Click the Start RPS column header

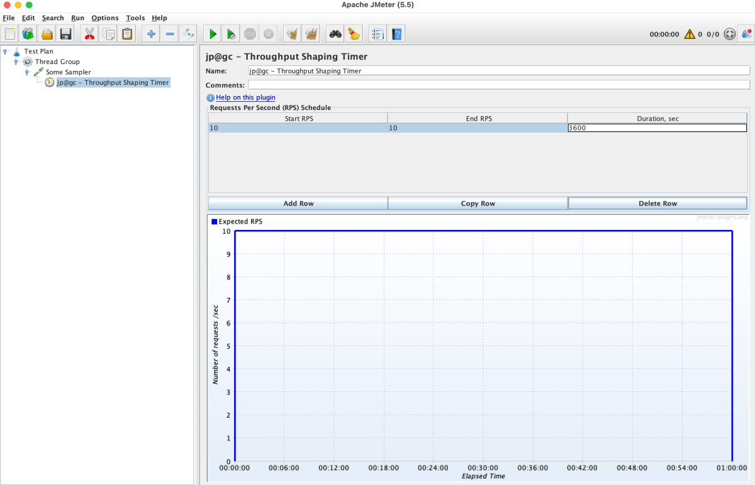298,118
